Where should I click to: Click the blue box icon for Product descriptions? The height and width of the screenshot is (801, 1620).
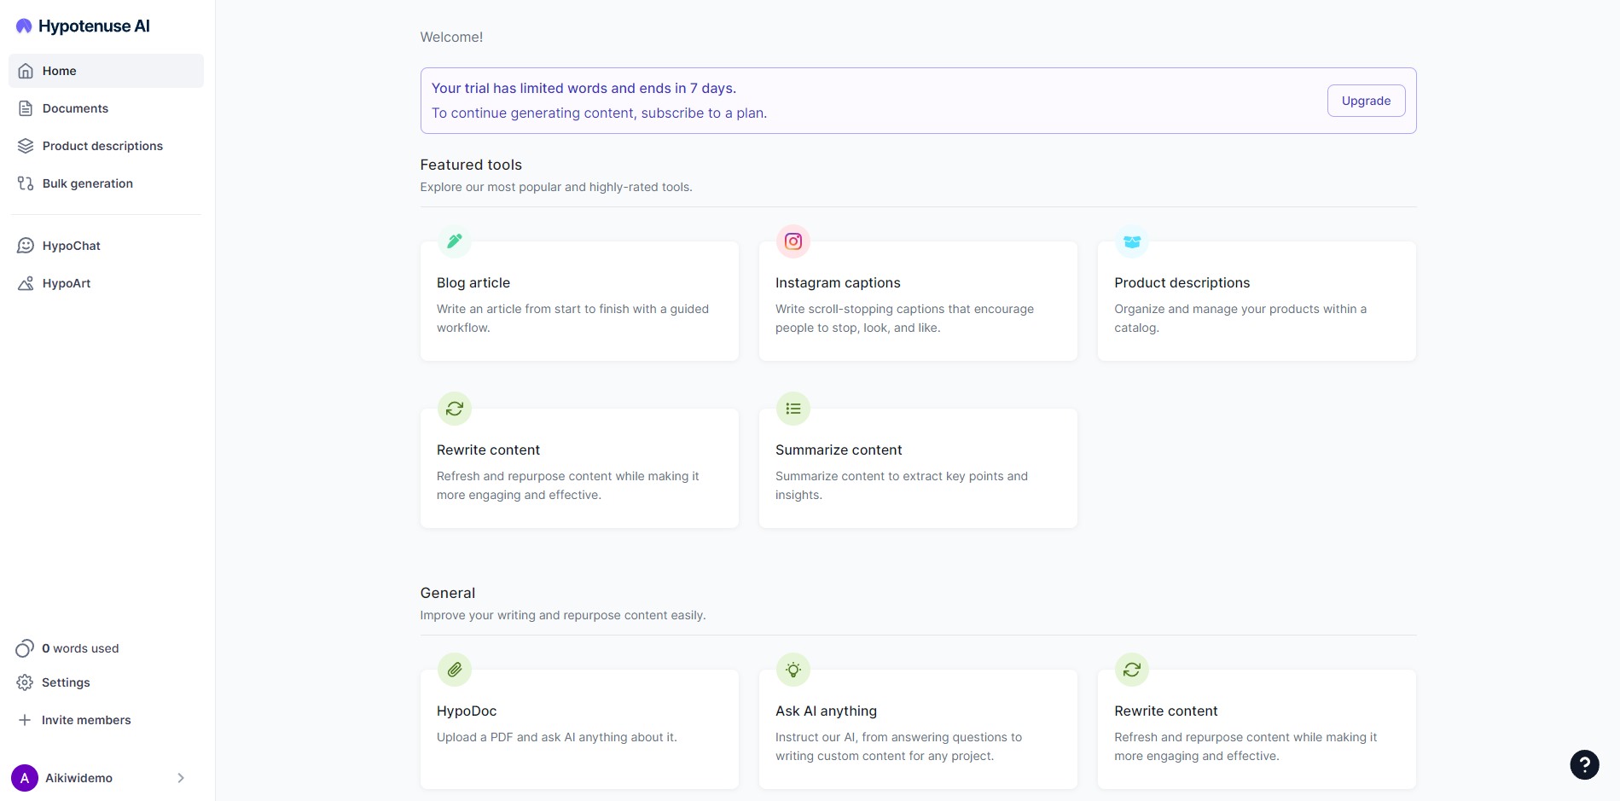[1132, 241]
